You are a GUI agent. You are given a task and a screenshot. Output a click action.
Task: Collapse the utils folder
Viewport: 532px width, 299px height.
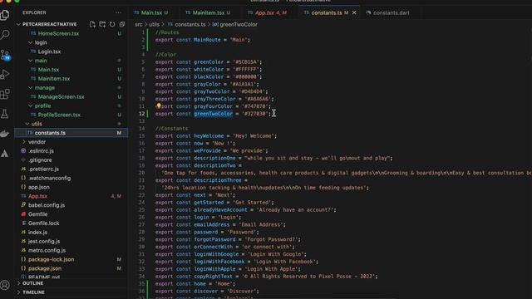[x=37, y=124]
